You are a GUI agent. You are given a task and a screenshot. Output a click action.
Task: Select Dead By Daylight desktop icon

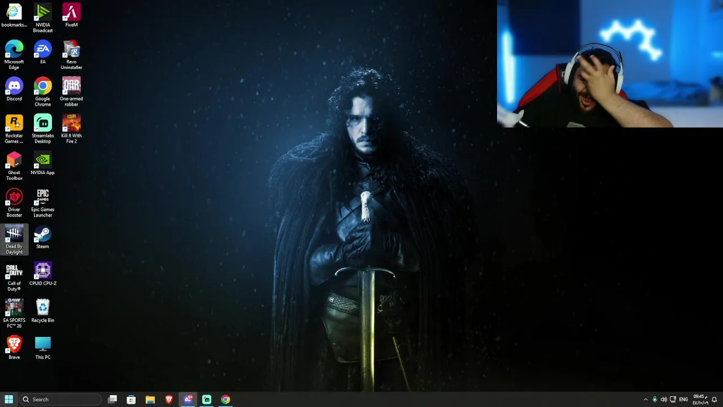14,240
